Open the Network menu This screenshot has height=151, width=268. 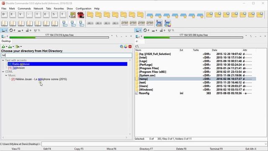point(38,8)
